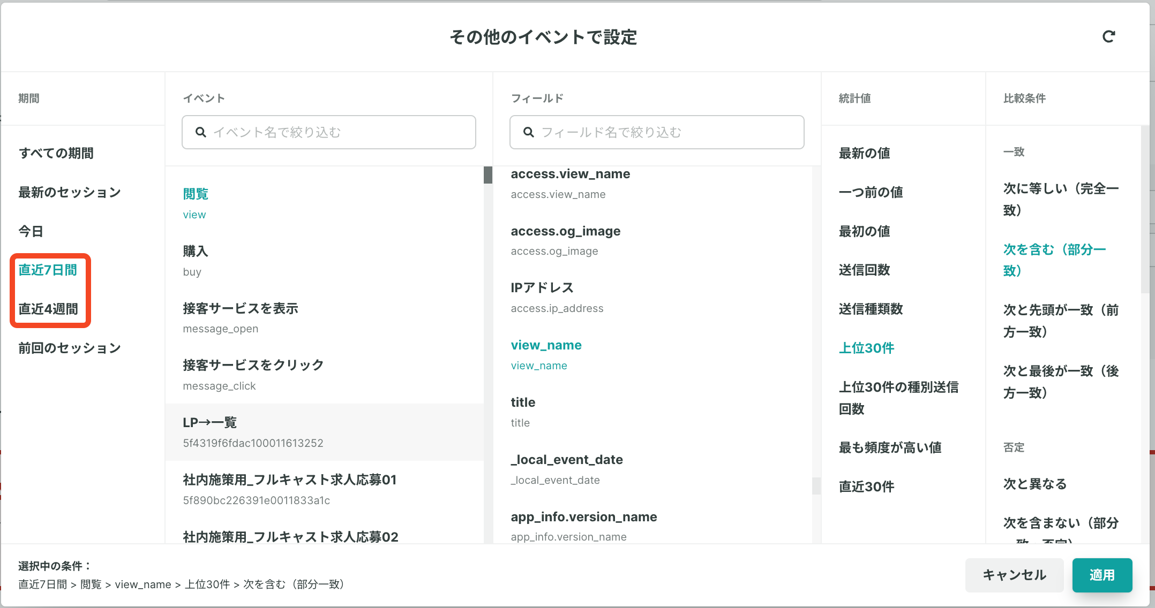Select 次に等しい（完全一致） condition

click(x=1061, y=199)
